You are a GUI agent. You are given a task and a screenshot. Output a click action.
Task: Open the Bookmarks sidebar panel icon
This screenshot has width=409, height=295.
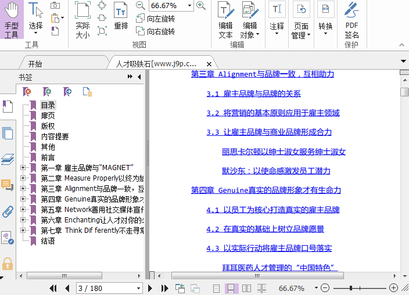tap(8, 106)
